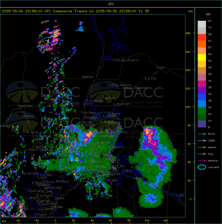
Task: Click the pink bip track arrow
Action: pyautogui.click(x=202, y=154)
